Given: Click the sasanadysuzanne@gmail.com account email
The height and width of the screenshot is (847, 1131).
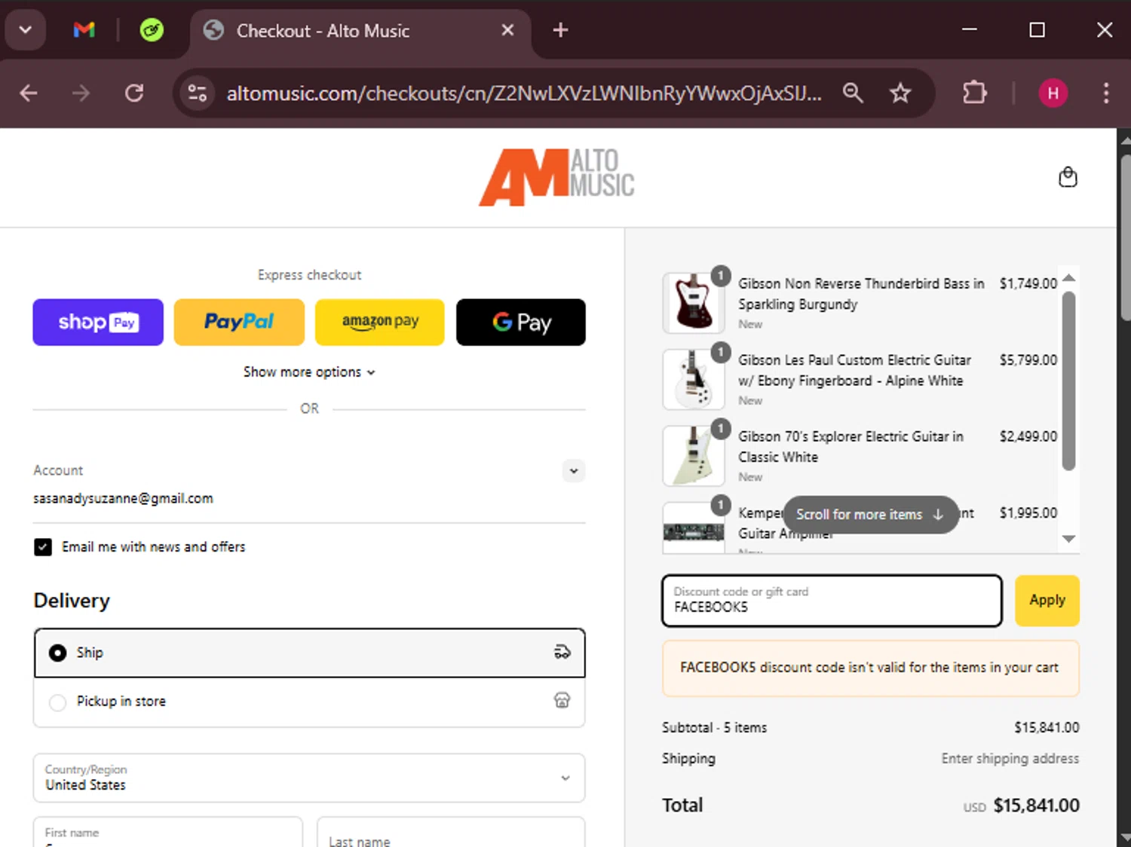Looking at the screenshot, I should 123,498.
